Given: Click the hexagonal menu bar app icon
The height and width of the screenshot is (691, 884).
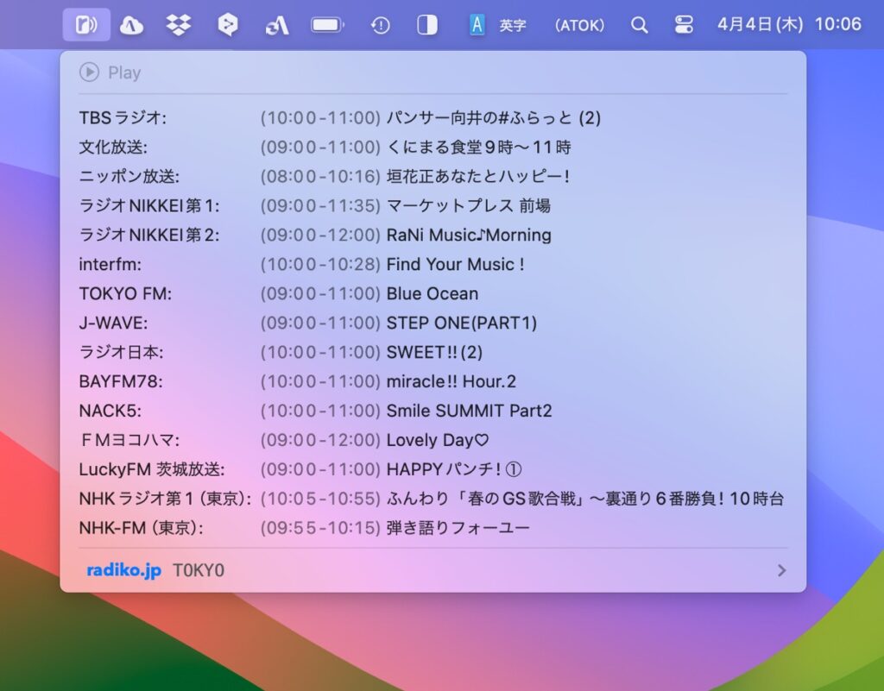Looking at the screenshot, I should coord(227,23).
